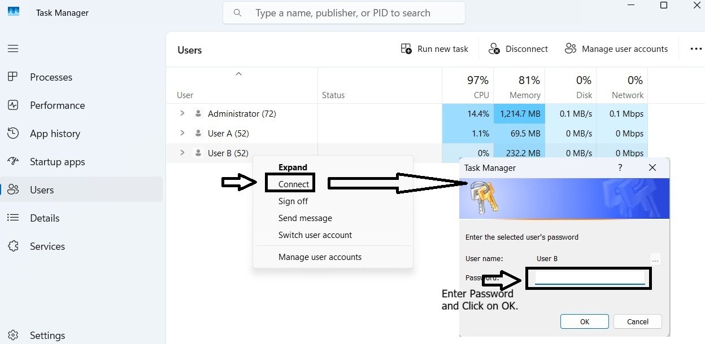
Task: Sort users by Memory column
Action: (x=519, y=86)
